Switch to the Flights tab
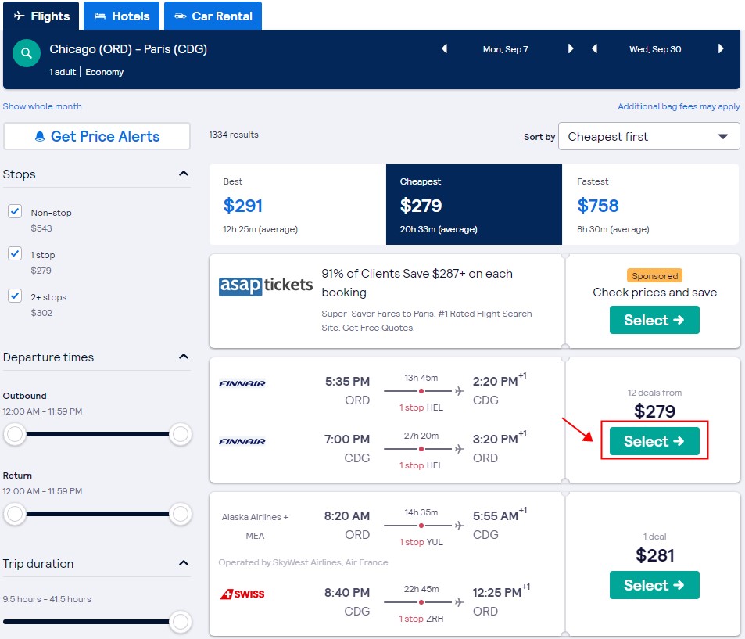 41,16
